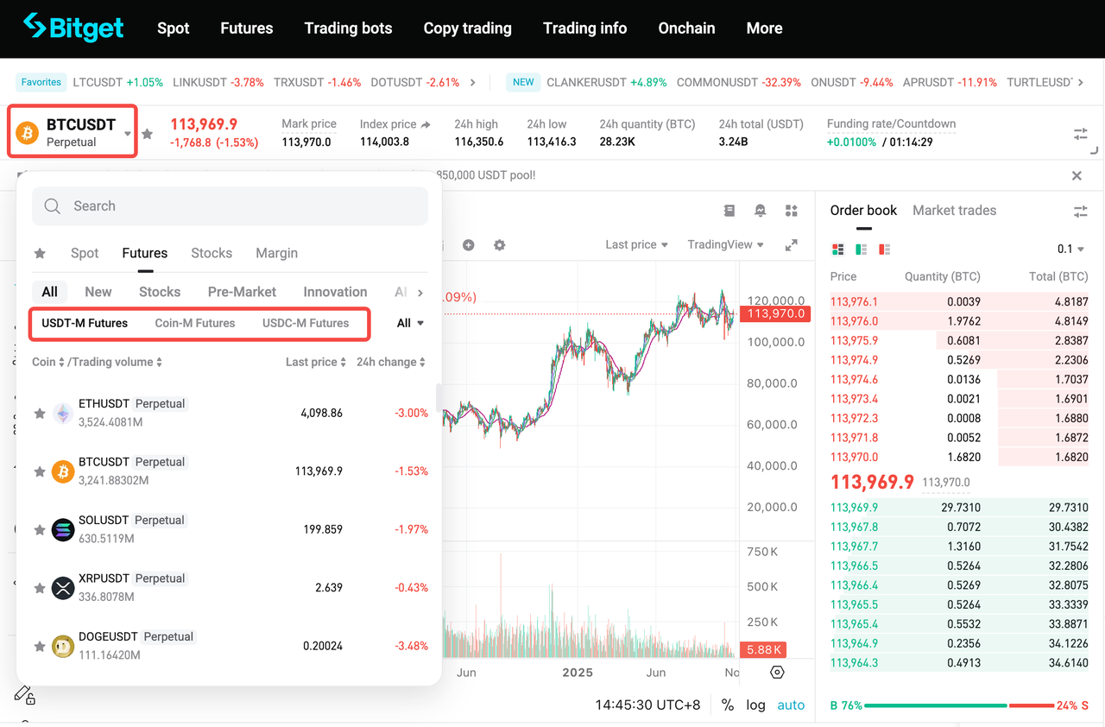Switch the chart to log scale

[x=755, y=705]
